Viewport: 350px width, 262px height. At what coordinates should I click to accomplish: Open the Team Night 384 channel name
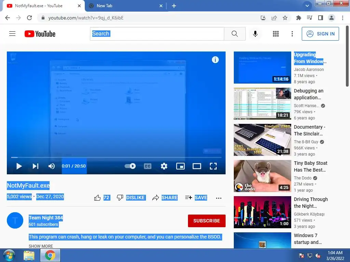pyautogui.click(x=46, y=218)
